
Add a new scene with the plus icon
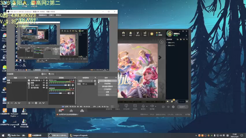(8, 103)
